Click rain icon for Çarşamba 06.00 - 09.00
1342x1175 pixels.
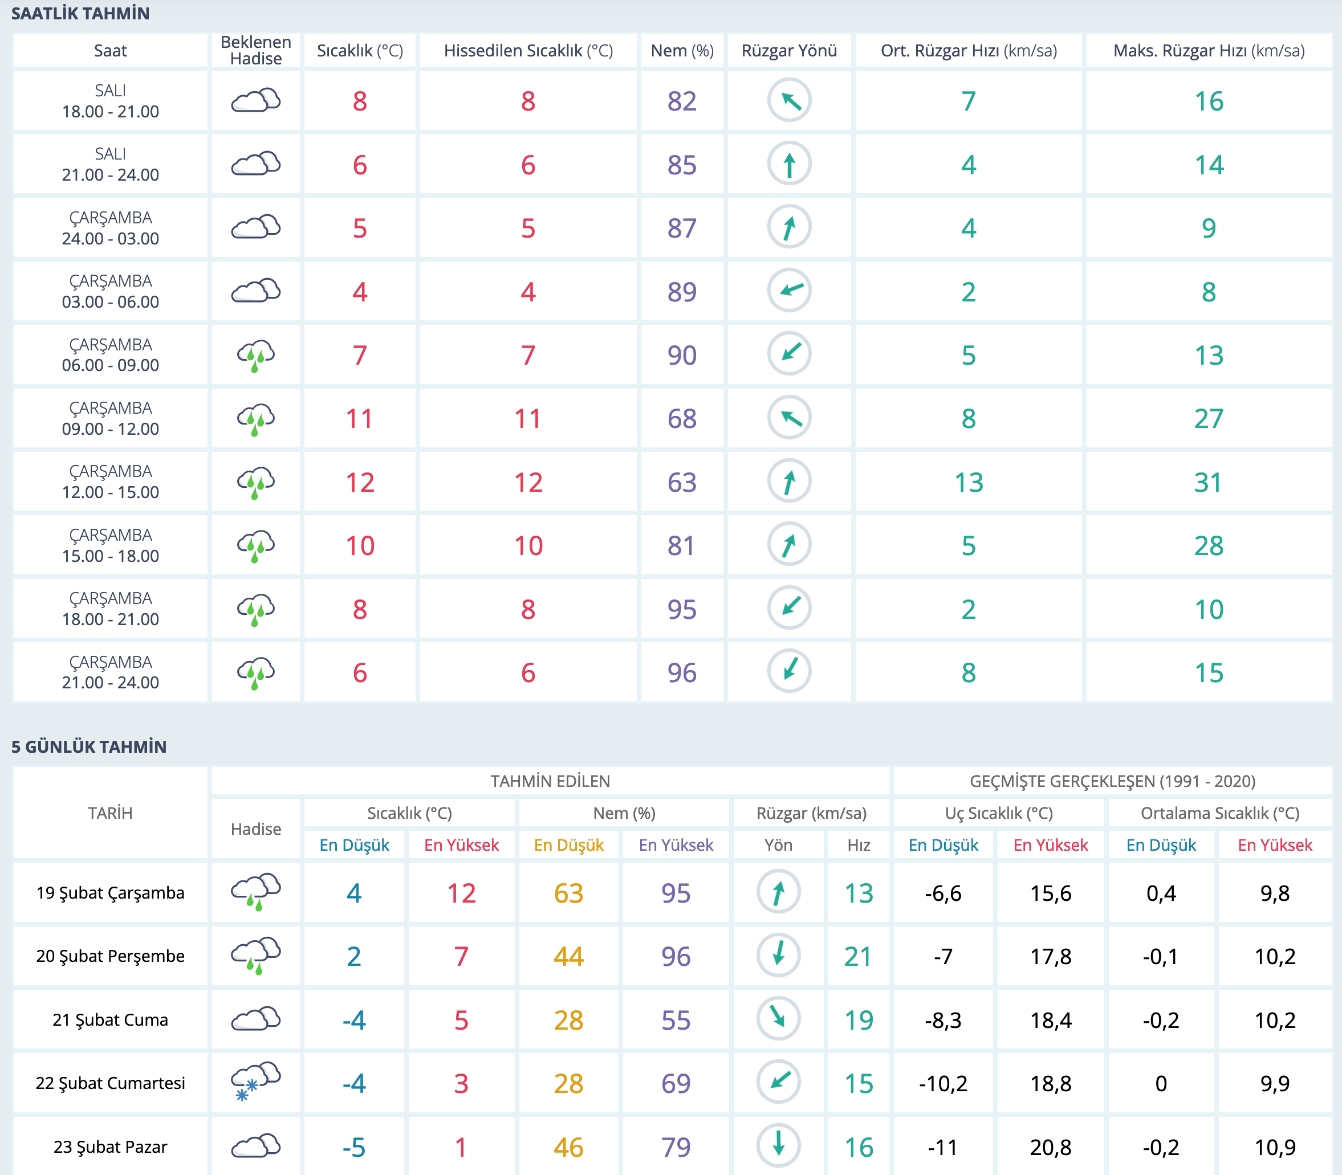[255, 356]
